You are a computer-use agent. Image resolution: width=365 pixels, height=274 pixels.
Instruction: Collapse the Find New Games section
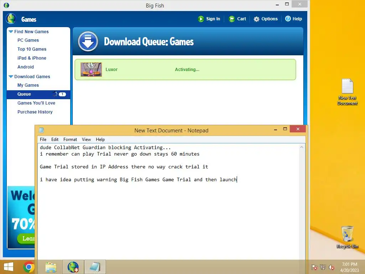[11, 31]
